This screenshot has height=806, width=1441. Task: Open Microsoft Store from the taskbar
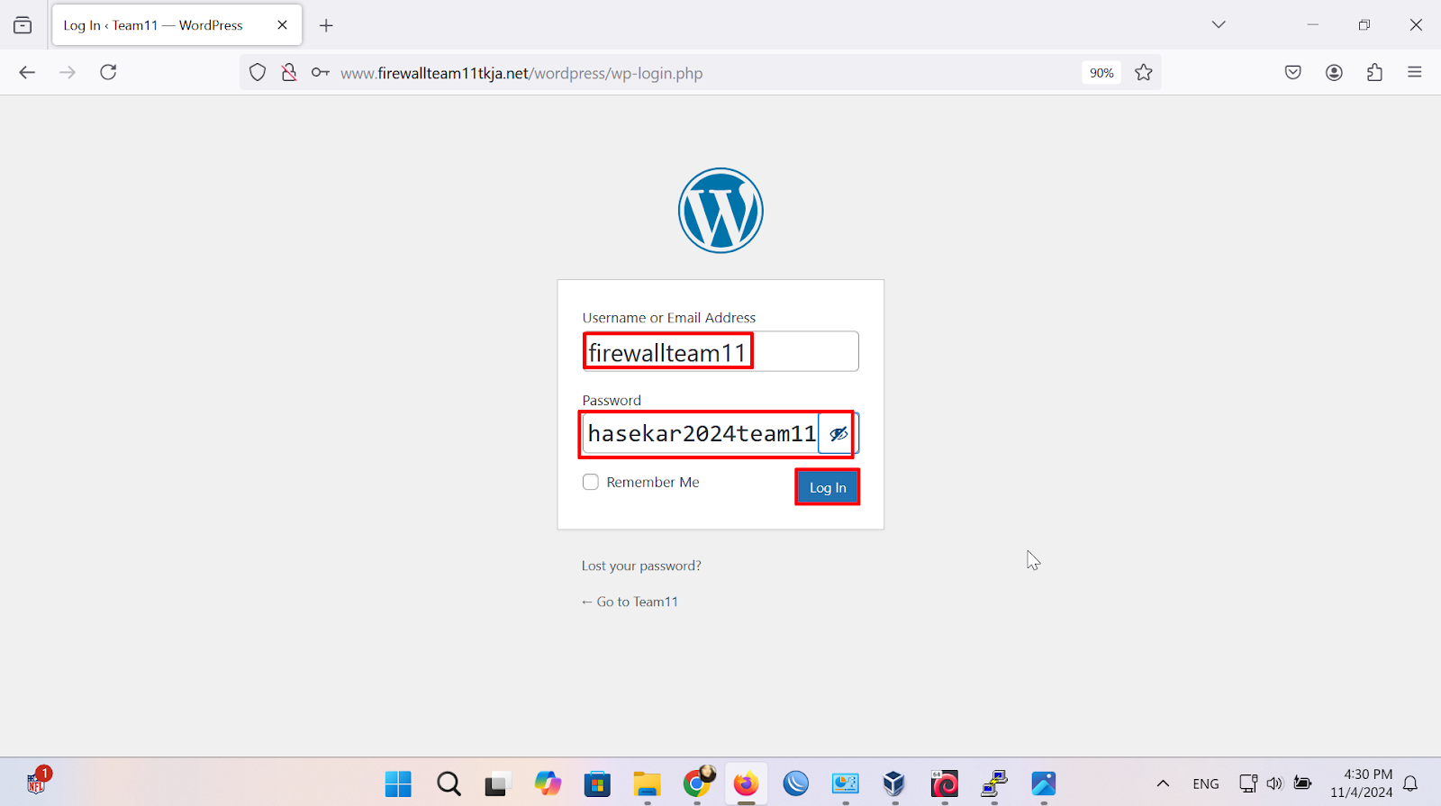[597, 783]
